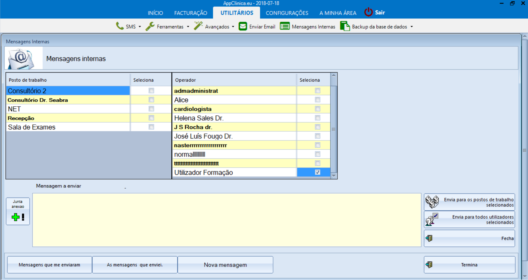528x280 pixels.
Task: Expand the Avançados dropdown arrow
Action: pos(233,27)
